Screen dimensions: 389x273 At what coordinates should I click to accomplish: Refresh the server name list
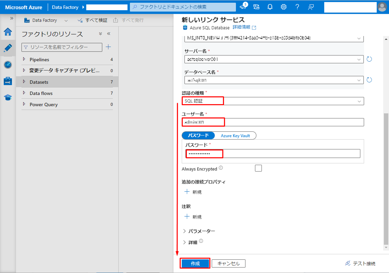(369, 59)
